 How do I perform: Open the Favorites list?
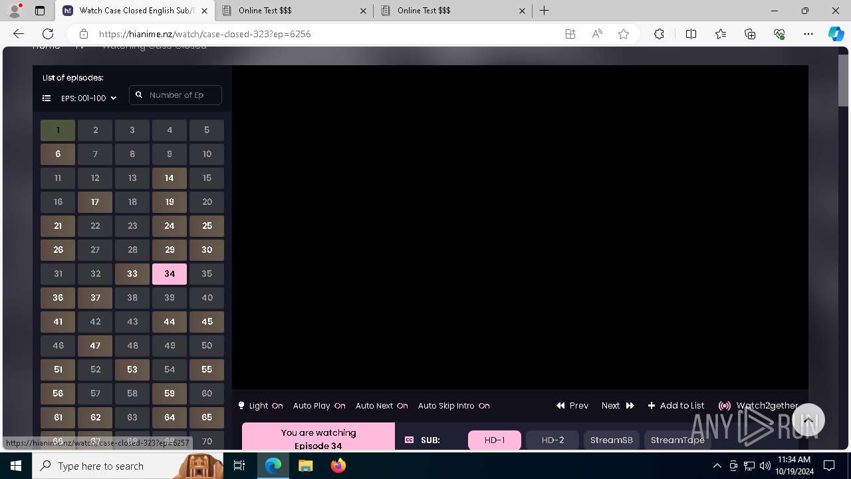click(x=721, y=34)
